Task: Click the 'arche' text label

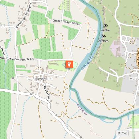Action: point(106,30)
